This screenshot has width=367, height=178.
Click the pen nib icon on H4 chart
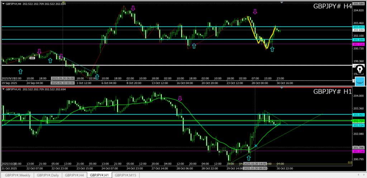click(359, 70)
